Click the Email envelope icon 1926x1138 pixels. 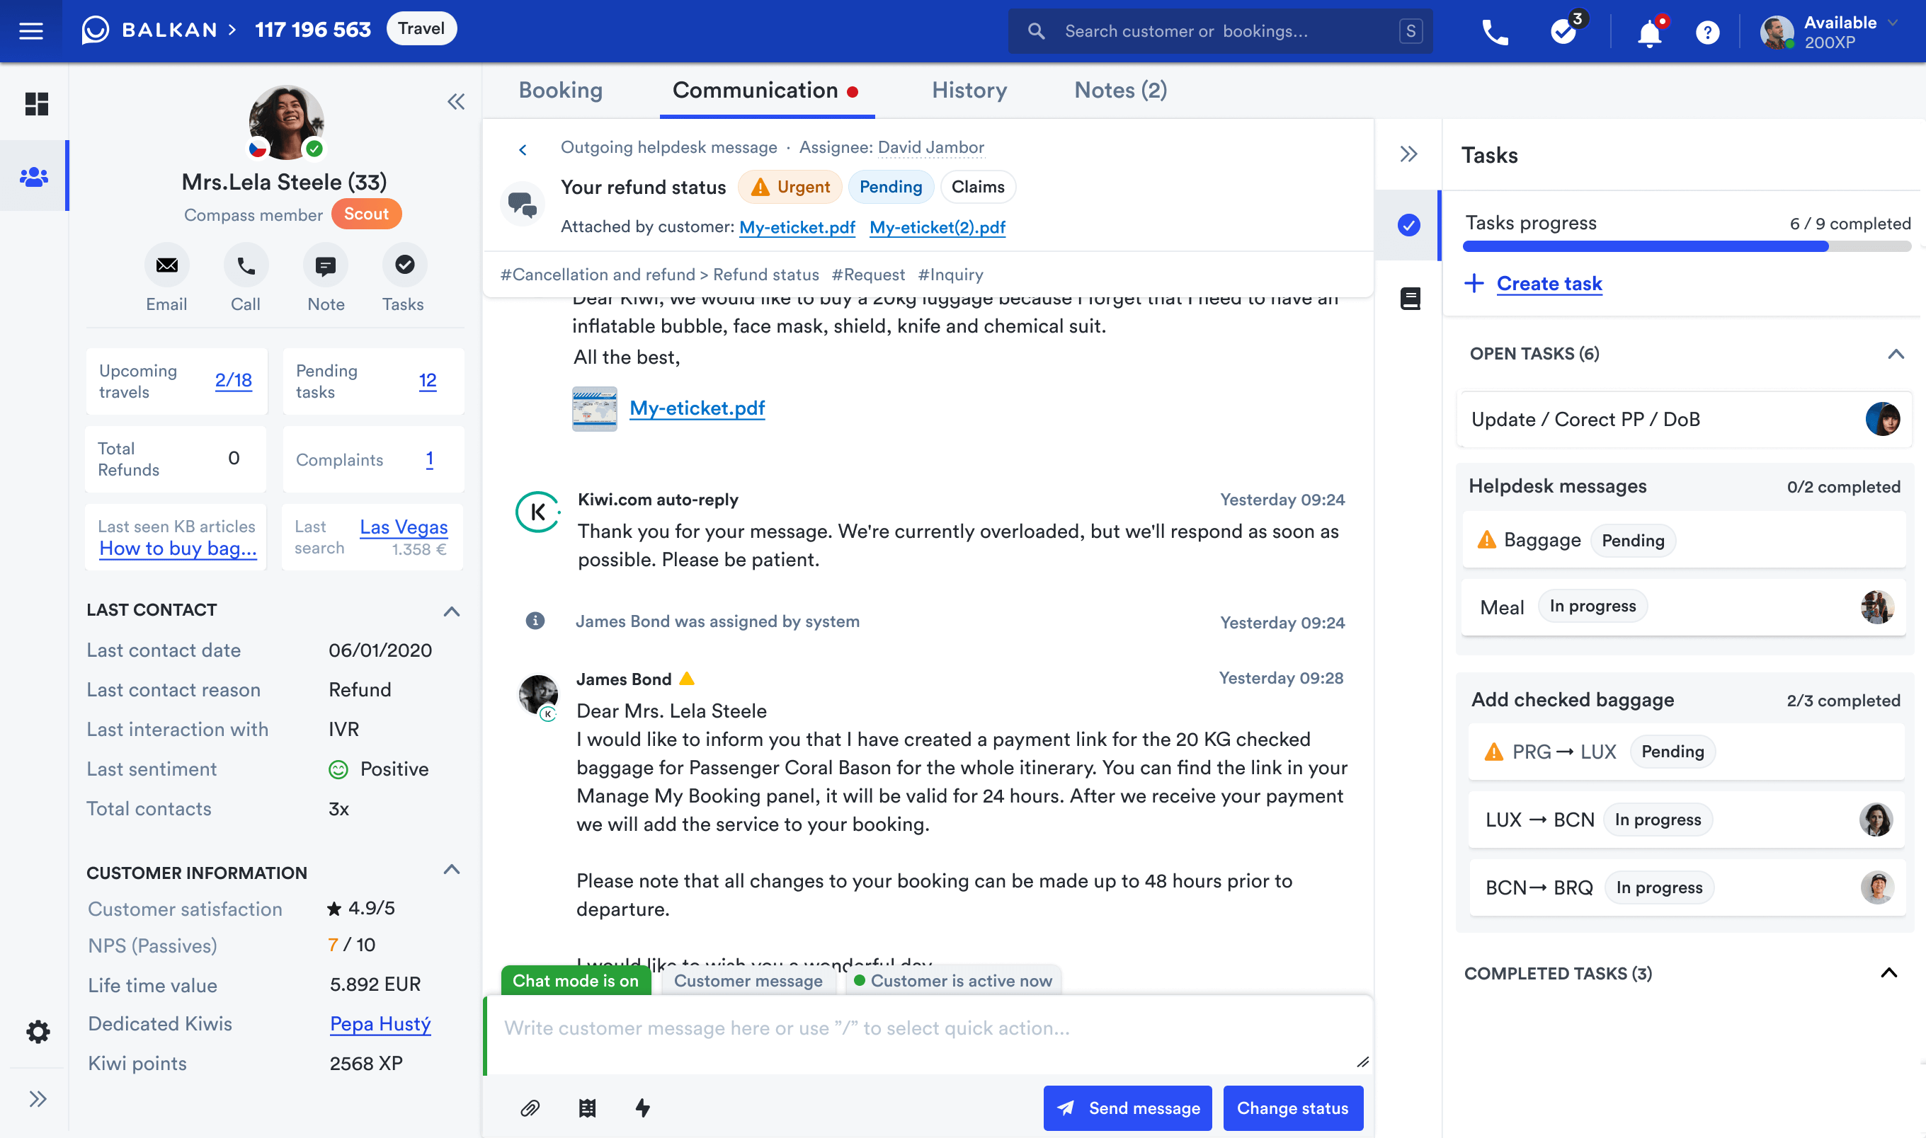click(166, 265)
